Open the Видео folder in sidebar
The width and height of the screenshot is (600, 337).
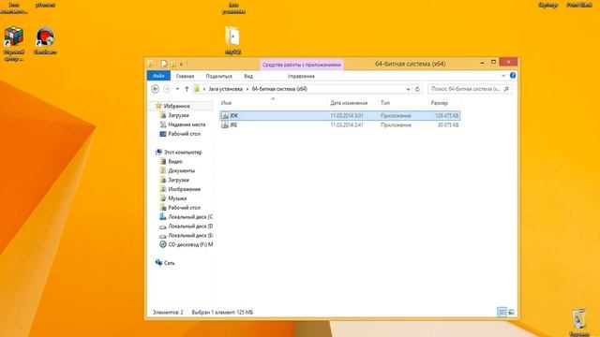tap(175, 161)
